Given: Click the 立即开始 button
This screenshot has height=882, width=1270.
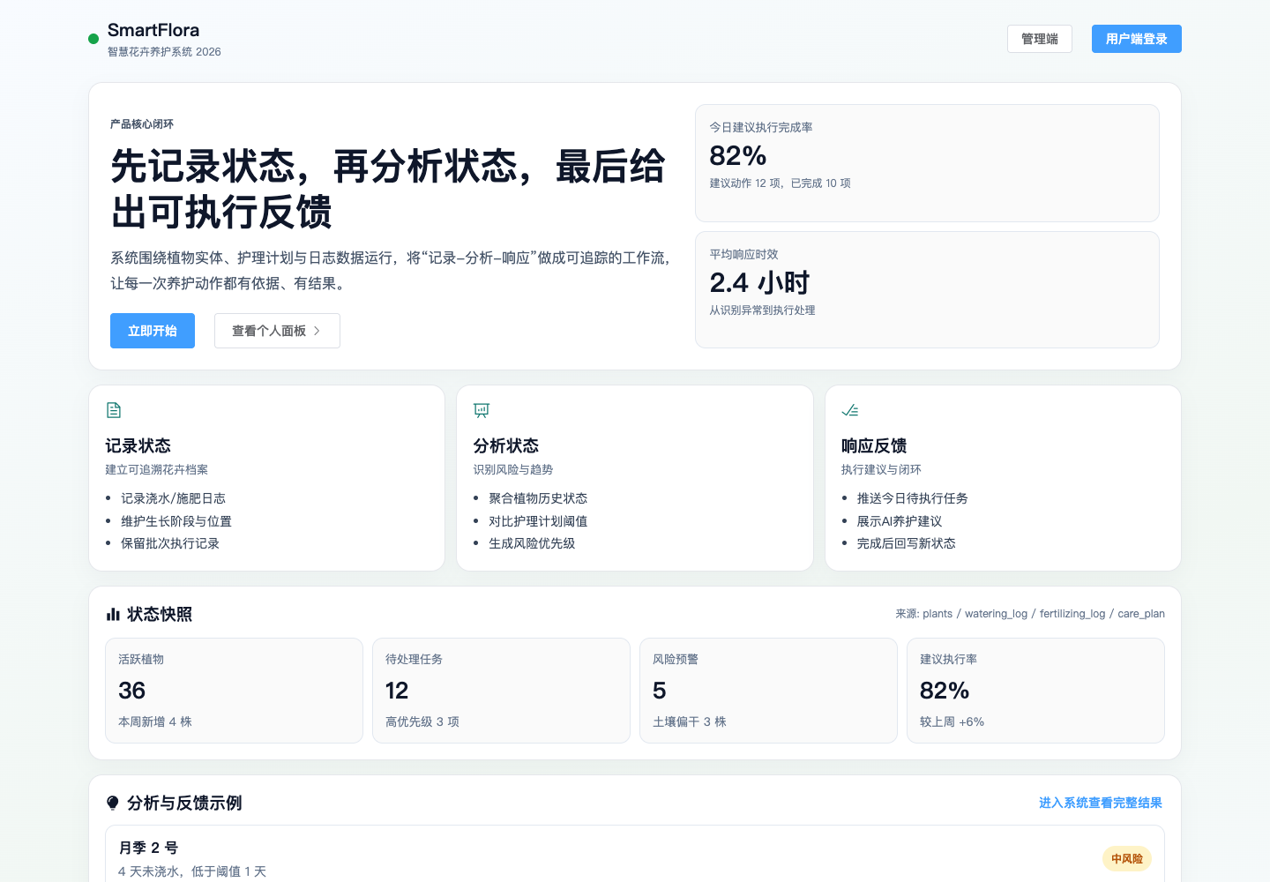Looking at the screenshot, I should click(x=153, y=331).
